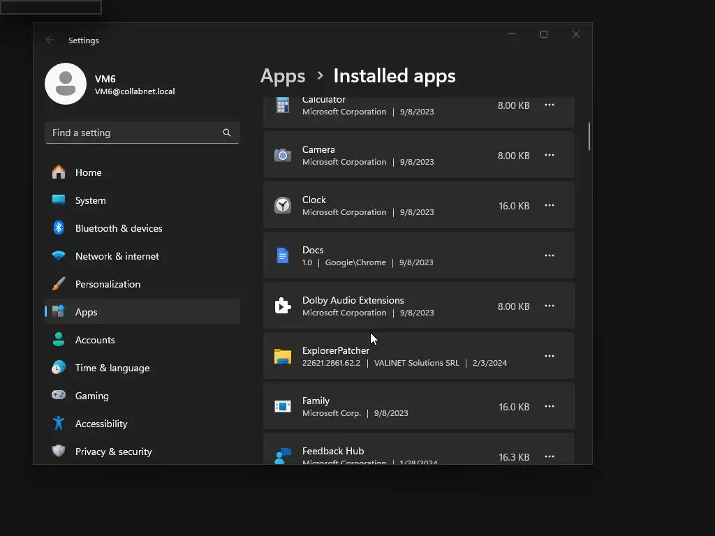Open Accessibility settings
Image resolution: width=715 pixels, height=536 pixels.
[x=142, y=424]
